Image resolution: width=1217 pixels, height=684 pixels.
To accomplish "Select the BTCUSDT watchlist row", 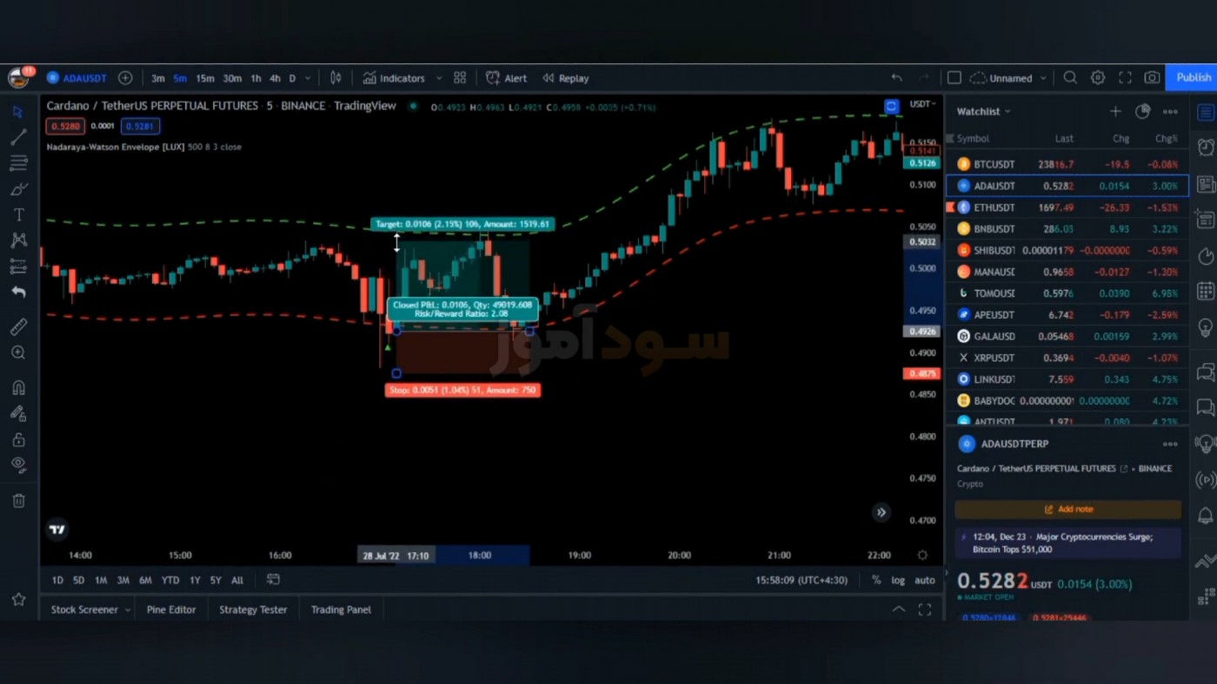I will (1067, 164).
